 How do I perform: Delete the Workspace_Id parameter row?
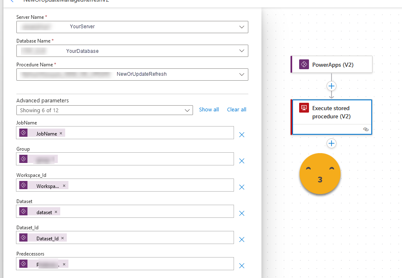click(242, 187)
